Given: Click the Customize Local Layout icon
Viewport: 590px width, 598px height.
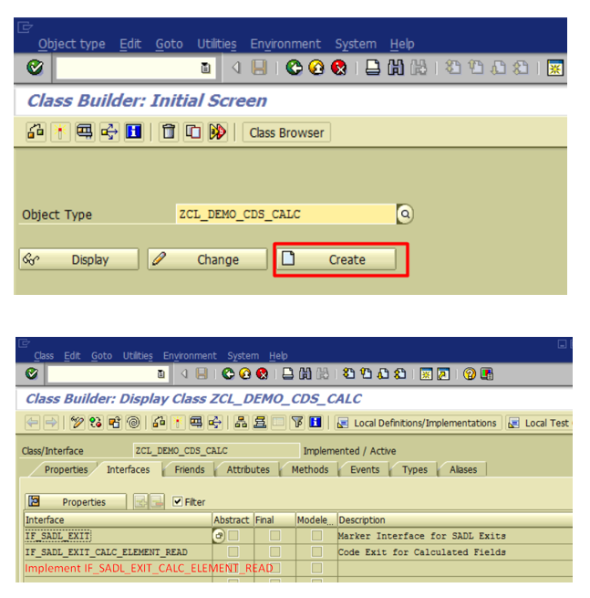Looking at the screenshot, I should coord(487,373).
